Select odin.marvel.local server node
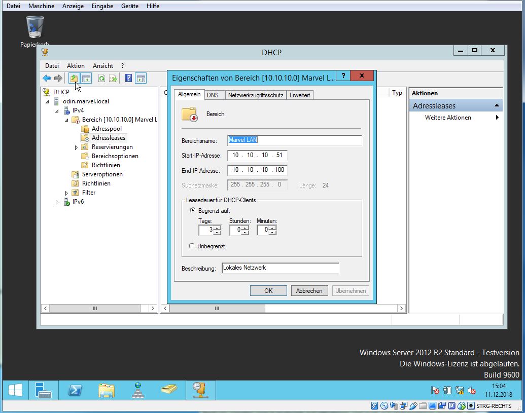The width and height of the screenshot is (525, 413). coord(86,101)
